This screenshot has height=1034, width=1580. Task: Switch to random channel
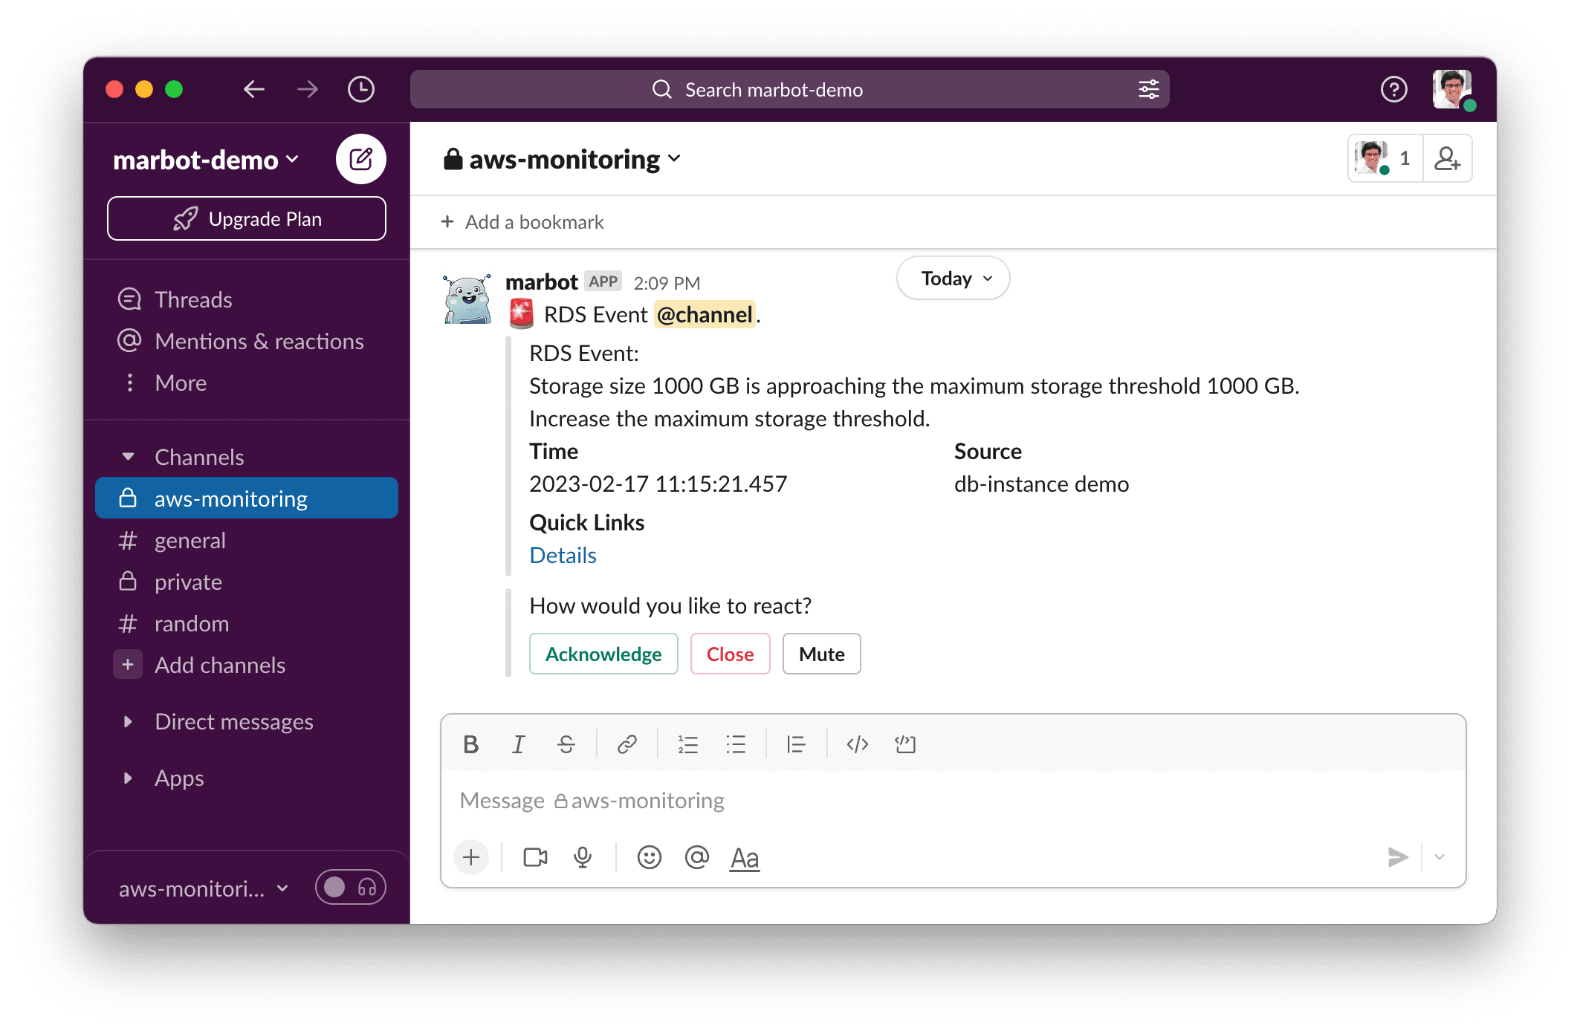[x=247, y=623]
